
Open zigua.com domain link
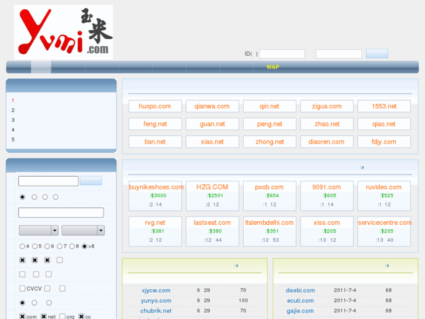(x=327, y=106)
